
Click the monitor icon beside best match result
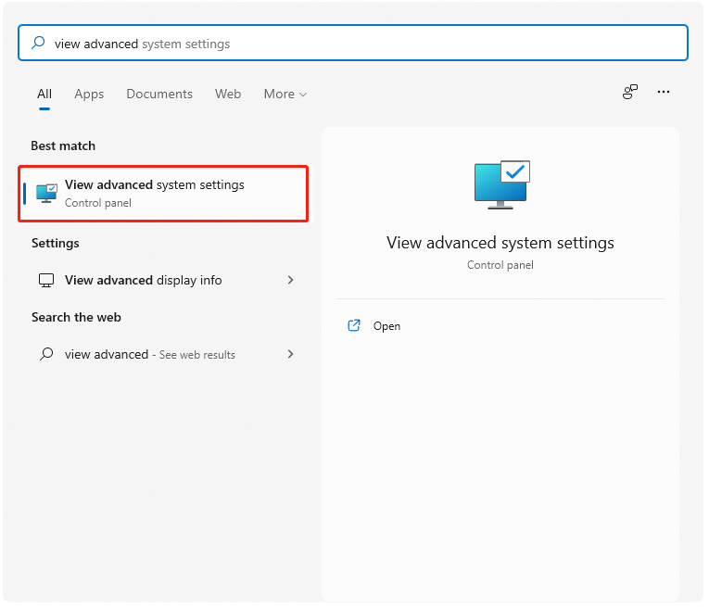(46, 194)
